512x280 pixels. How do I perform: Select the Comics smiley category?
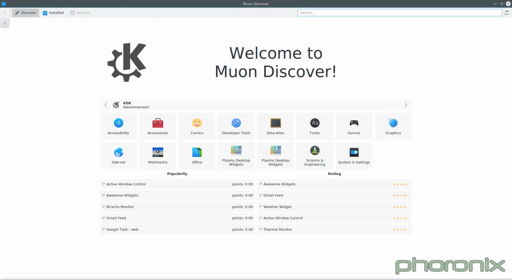tap(197, 126)
